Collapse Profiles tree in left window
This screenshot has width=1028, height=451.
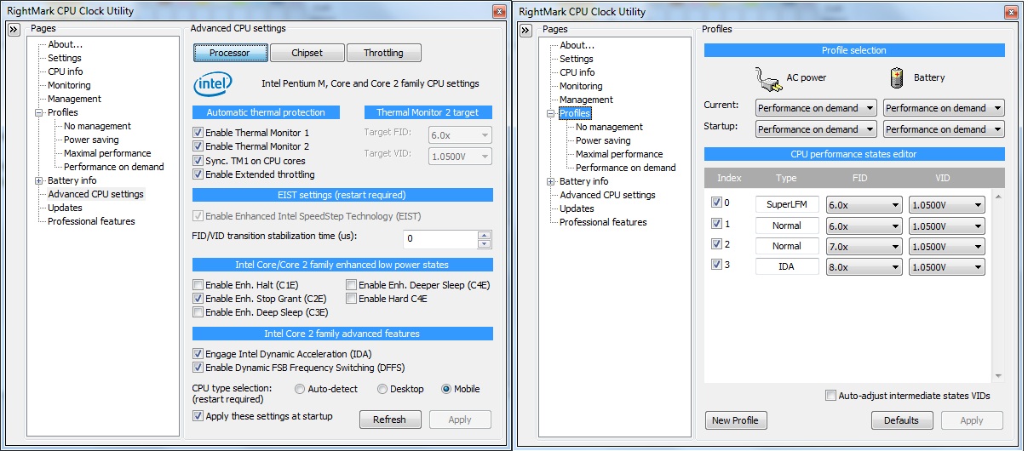click(x=38, y=112)
